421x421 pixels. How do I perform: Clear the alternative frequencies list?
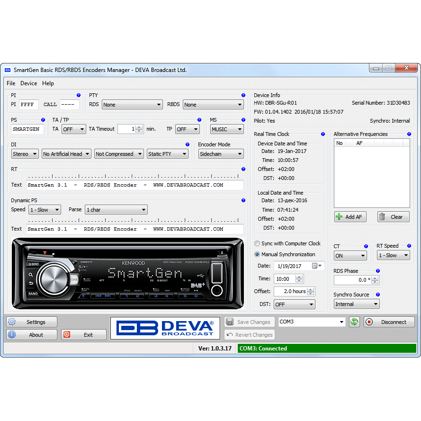tap(394, 217)
